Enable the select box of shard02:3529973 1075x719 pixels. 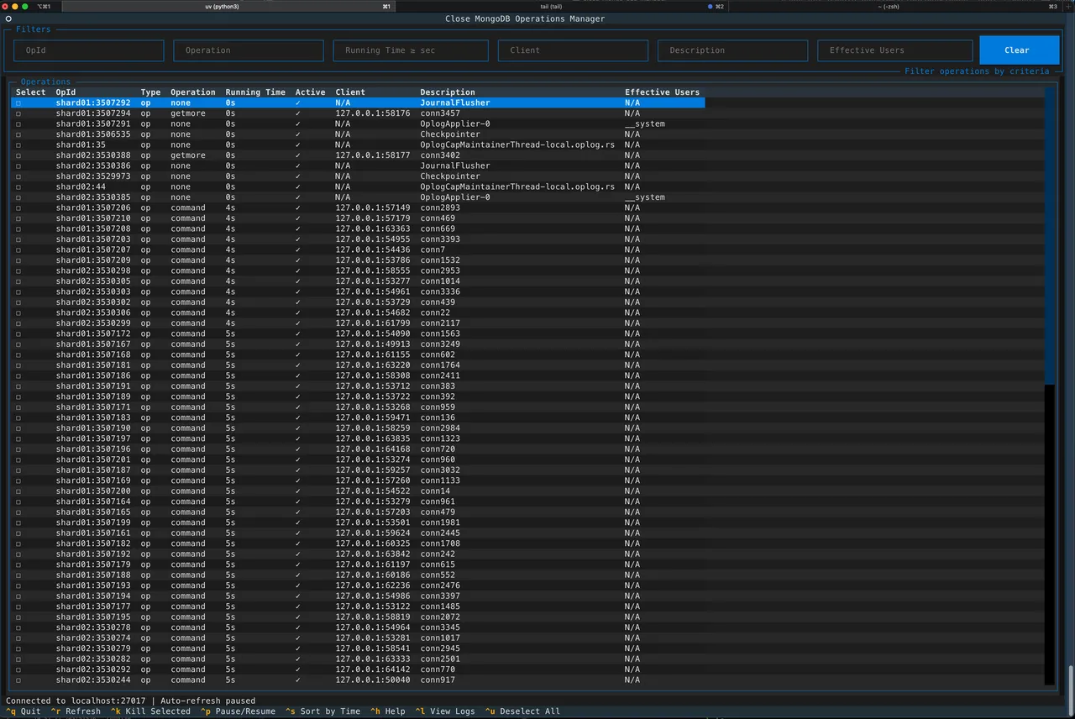click(x=18, y=176)
